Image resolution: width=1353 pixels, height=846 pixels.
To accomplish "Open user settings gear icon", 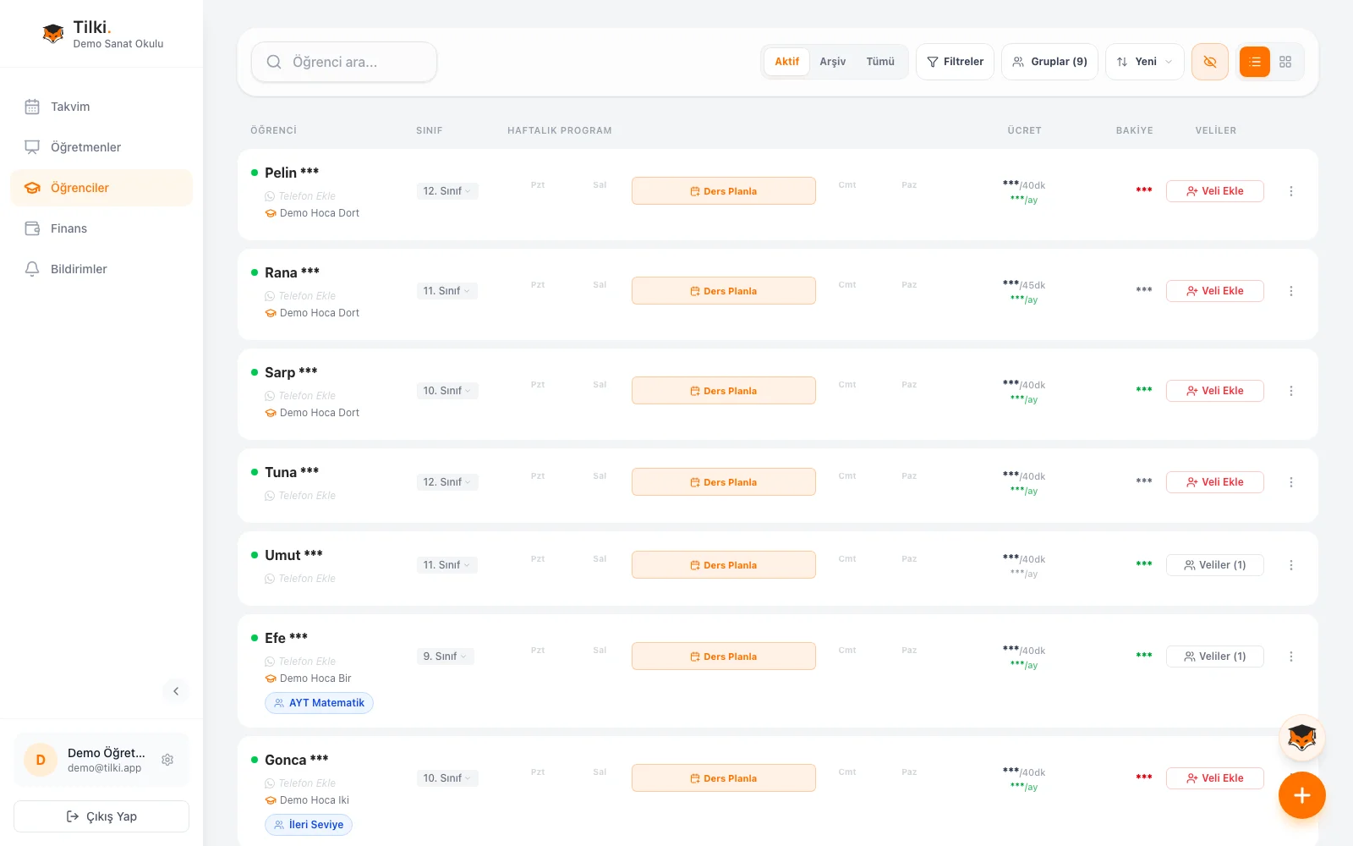I will click(167, 760).
